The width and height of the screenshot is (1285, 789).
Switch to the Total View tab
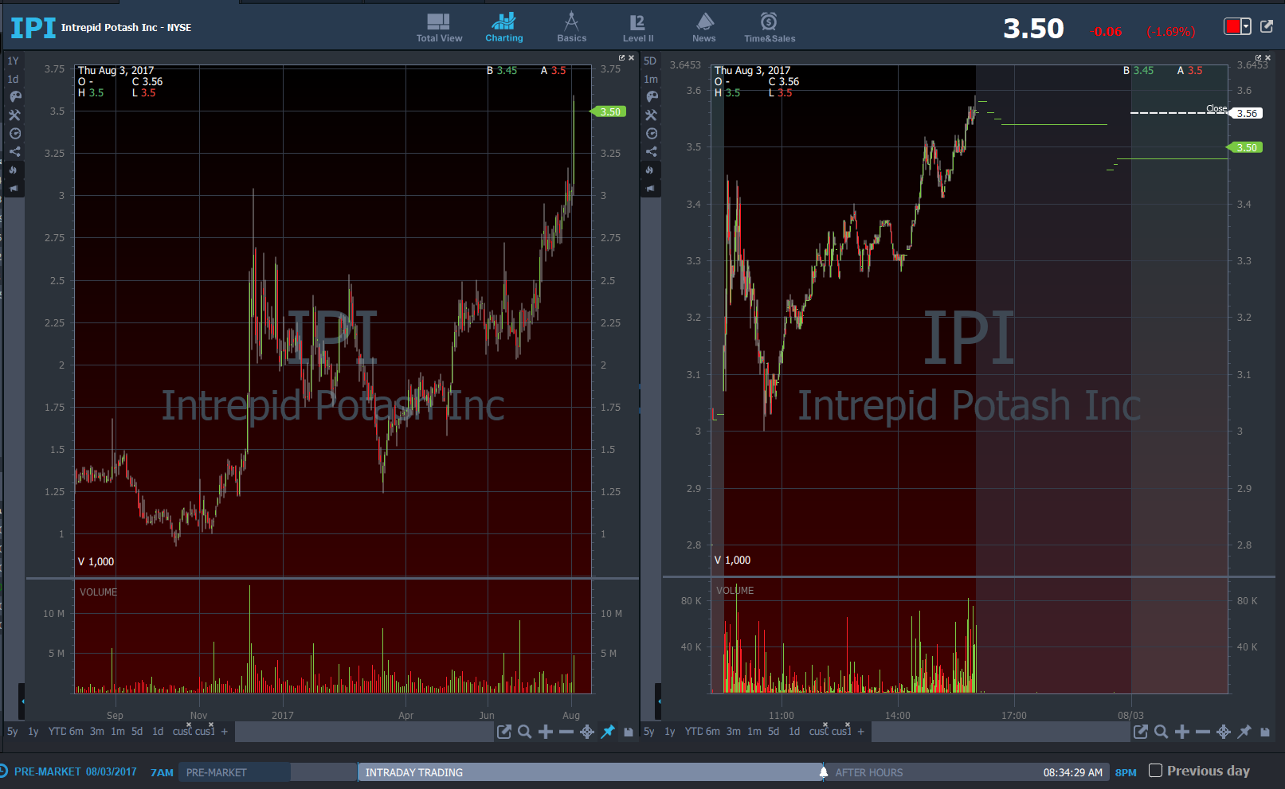[x=439, y=28]
